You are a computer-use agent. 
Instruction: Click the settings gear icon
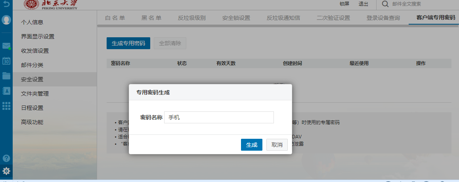click(6, 171)
